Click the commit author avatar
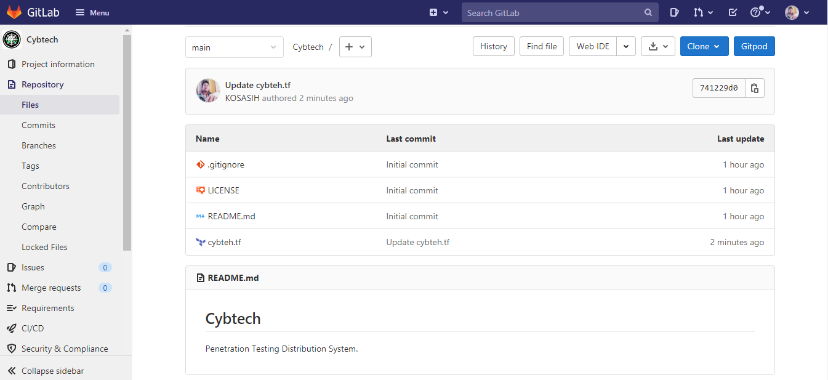828x380 pixels. (x=208, y=91)
